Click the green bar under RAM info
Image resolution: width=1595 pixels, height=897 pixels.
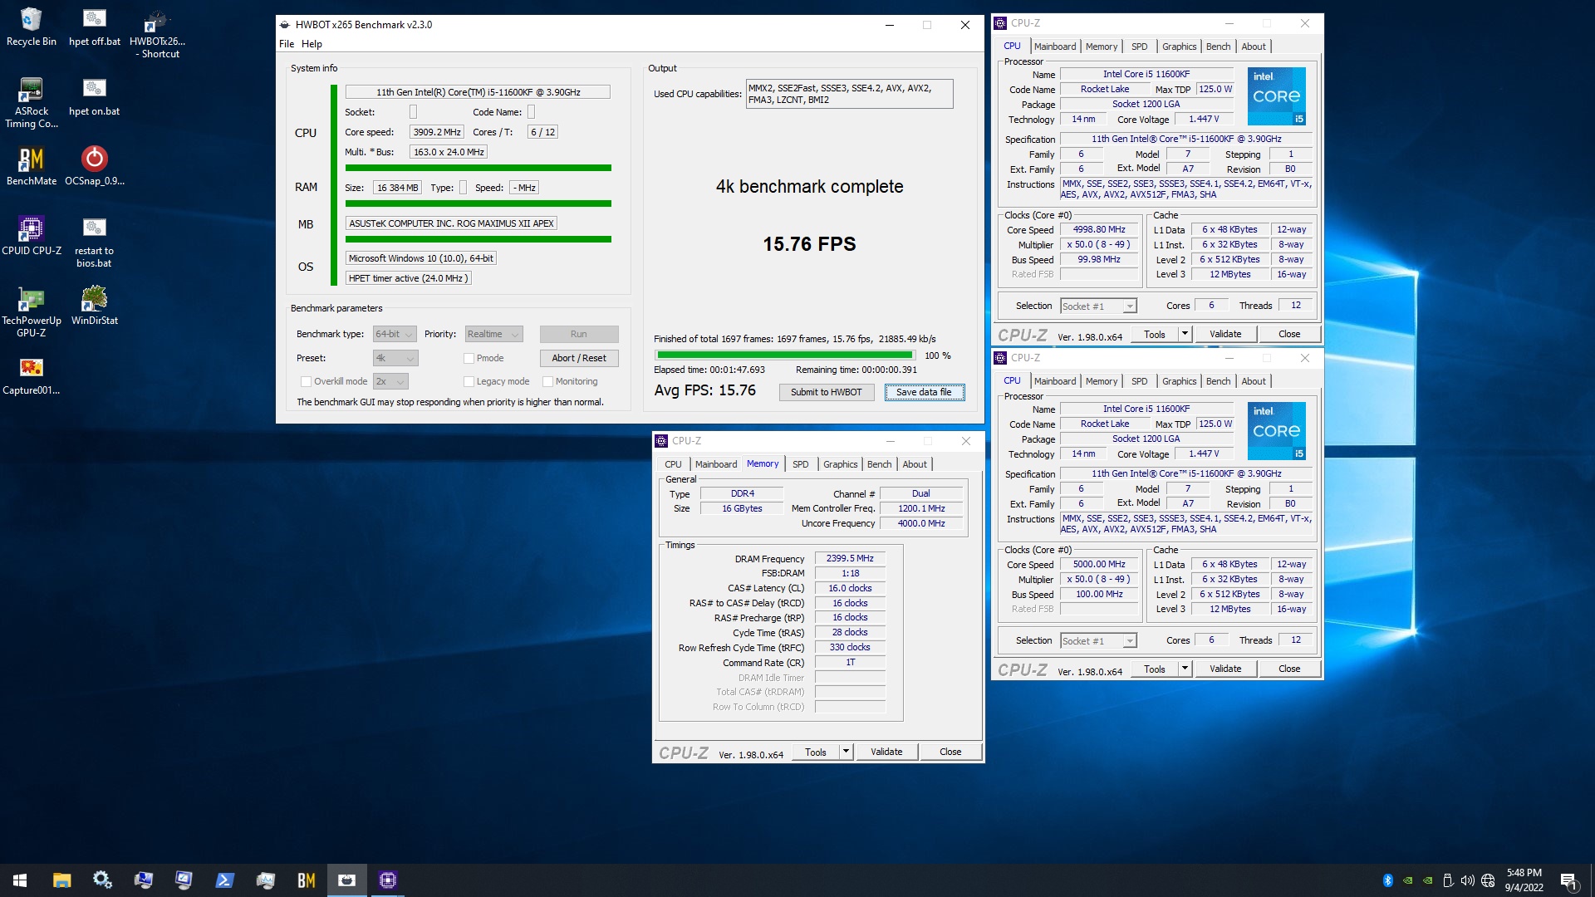pos(478,203)
